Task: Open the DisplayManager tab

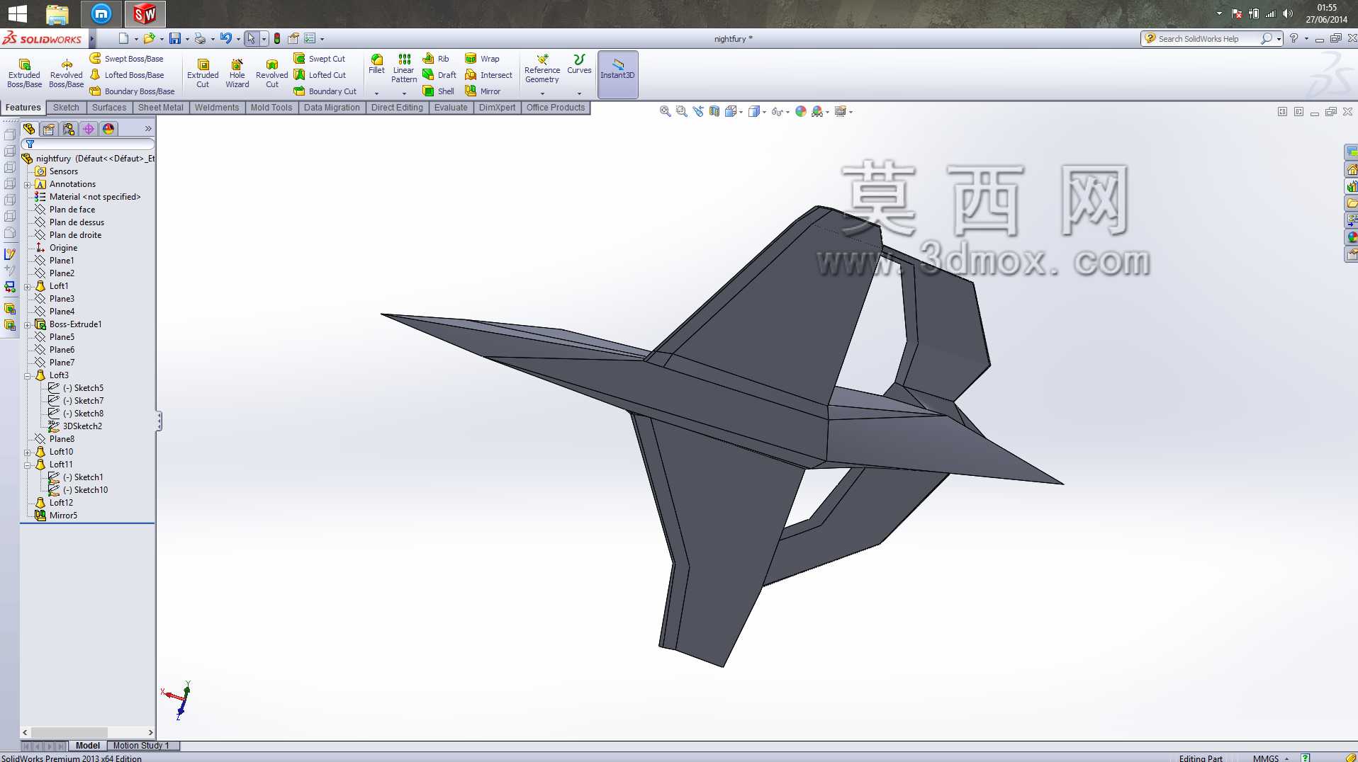Action: [x=108, y=129]
